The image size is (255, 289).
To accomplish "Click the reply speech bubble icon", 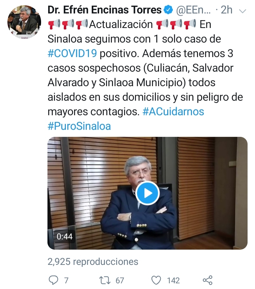I will (53, 280).
